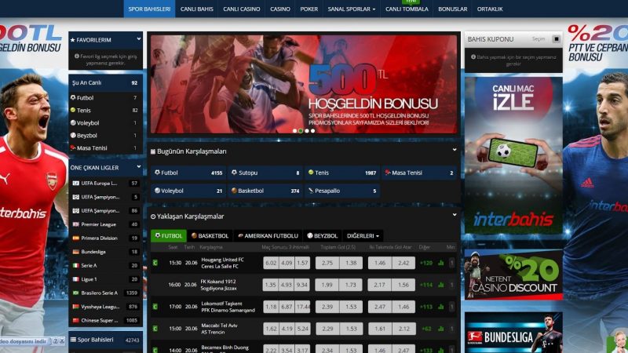Open the Sanal Sporlar dropdown menu
The width and height of the screenshot is (628, 353).
click(351, 9)
